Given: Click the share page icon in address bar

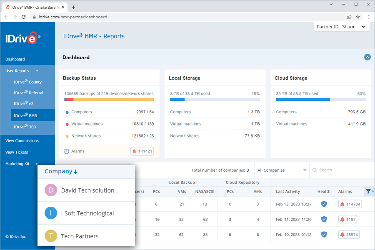Looking at the screenshot, I should pyautogui.click(x=349, y=17).
